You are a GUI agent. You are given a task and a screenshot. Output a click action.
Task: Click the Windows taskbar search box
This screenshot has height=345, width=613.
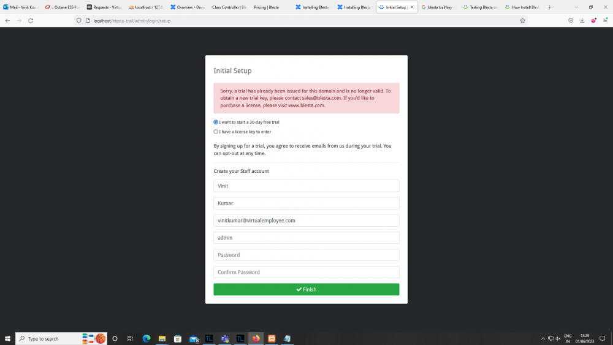click(61, 339)
